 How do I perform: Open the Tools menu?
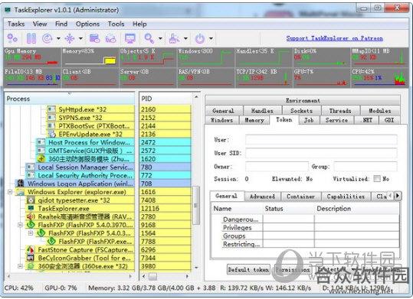click(x=116, y=24)
